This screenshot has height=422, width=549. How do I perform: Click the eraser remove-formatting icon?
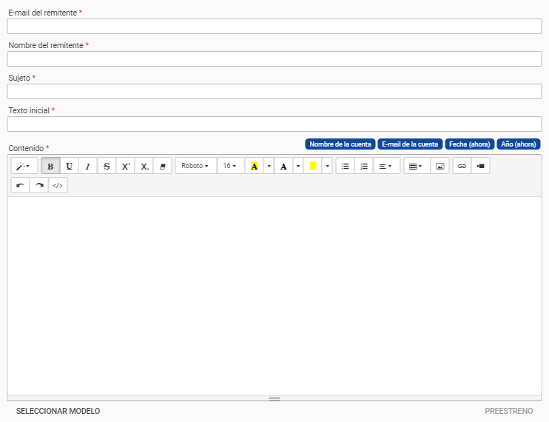coord(163,166)
